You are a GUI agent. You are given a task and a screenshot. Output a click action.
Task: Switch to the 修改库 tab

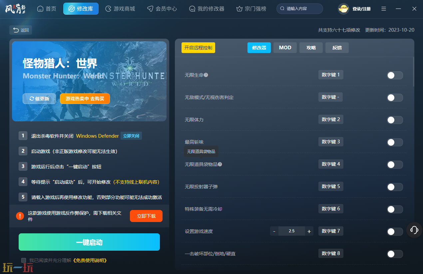[x=81, y=9]
